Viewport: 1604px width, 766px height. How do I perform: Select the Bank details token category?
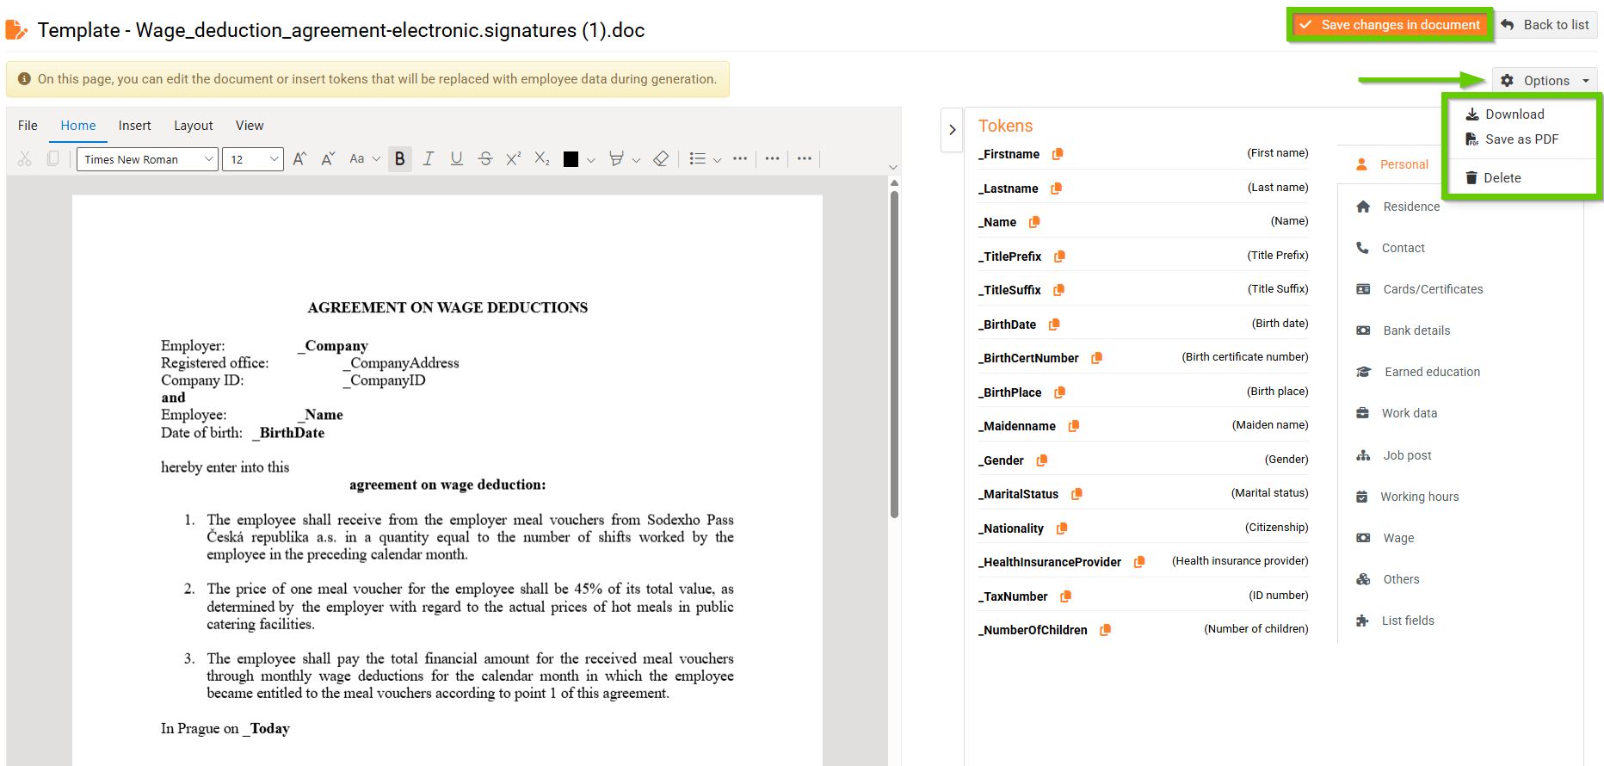(1416, 330)
